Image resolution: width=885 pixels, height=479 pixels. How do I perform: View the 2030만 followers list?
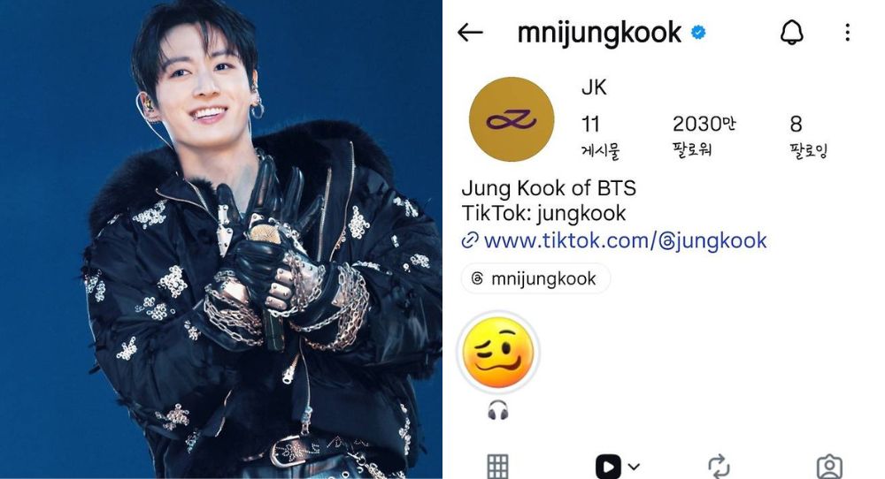[x=704, y=136]
